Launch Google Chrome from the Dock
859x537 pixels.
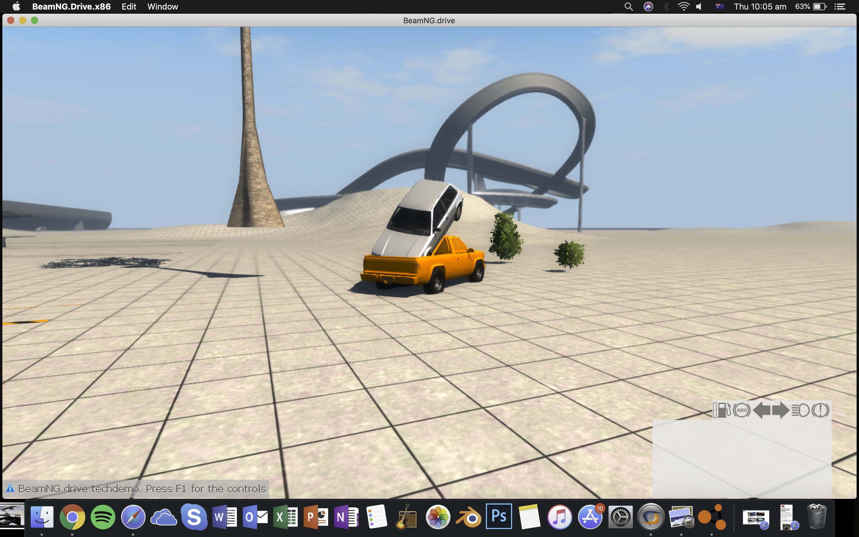point(72,517)
